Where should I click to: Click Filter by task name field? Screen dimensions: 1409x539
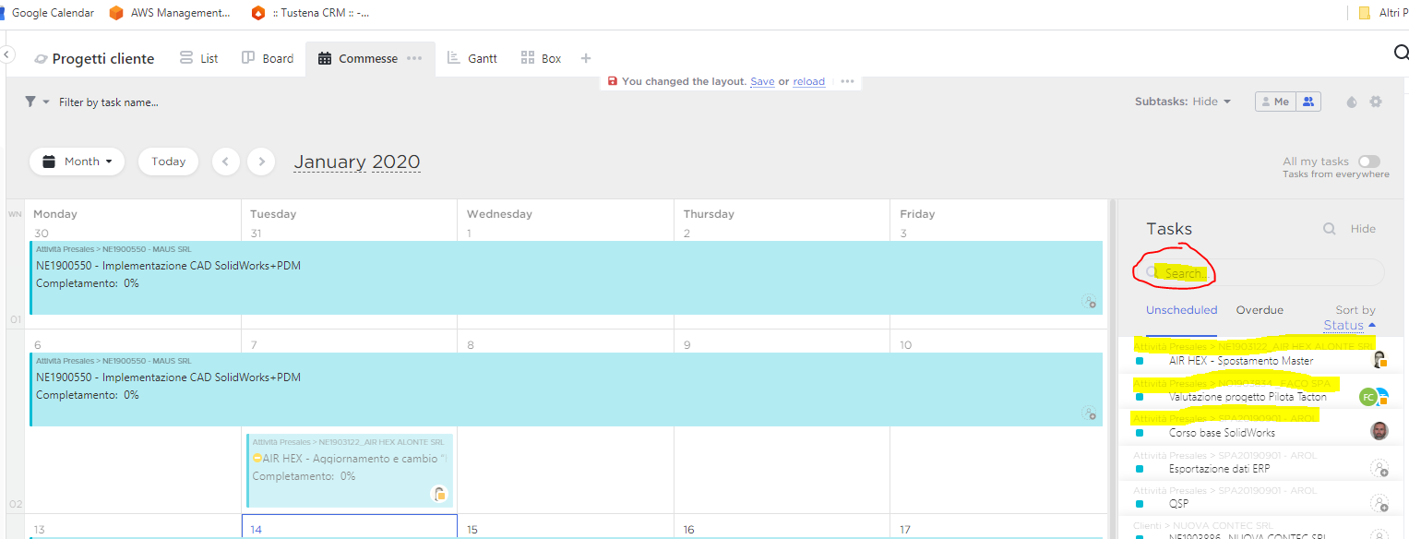pos(109,102)
